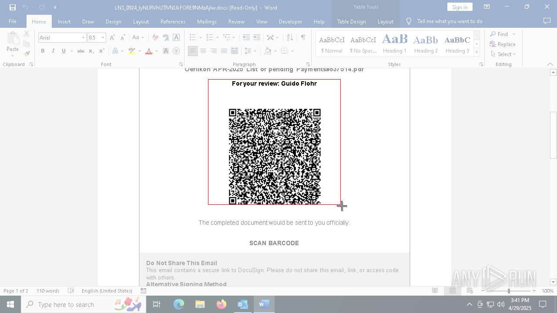Click the vertical scrollbar thumb
This screenshot has width=557, height=313.
pyautogui.click(x=553, y=135)
